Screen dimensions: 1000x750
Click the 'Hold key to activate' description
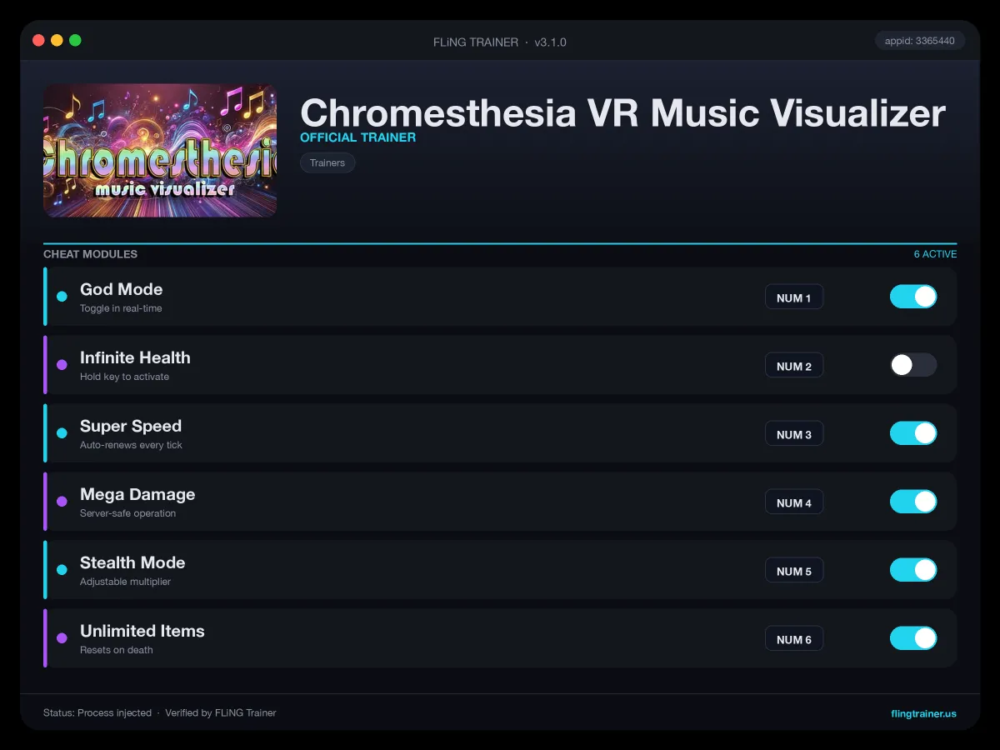[x=124, y=377]
